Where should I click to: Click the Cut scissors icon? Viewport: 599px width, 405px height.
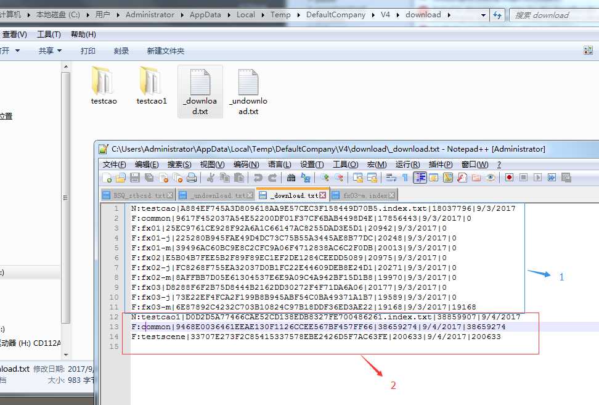click(210, 178)
